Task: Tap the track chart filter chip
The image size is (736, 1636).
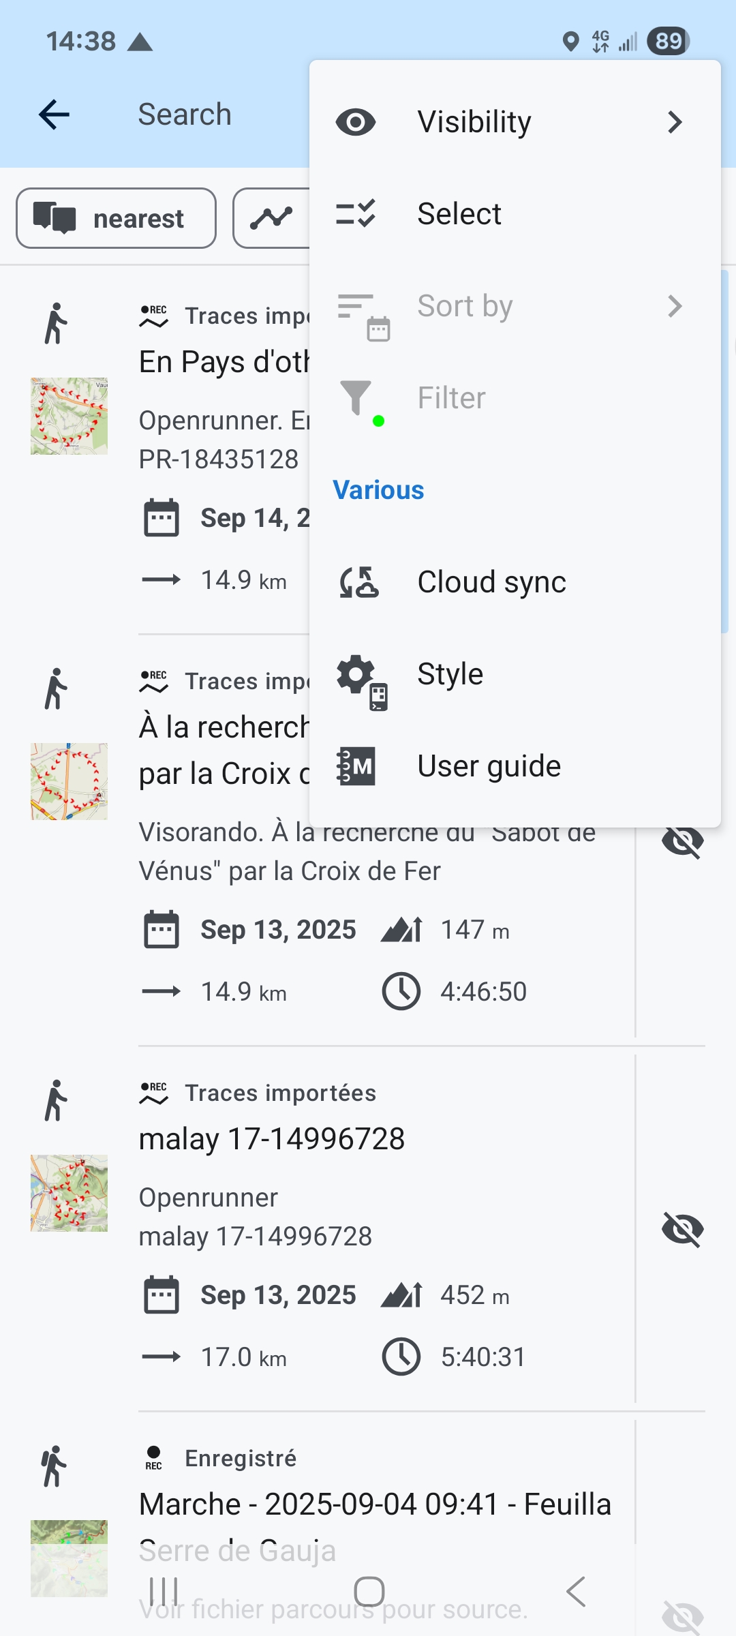Action: coord(272,219)
